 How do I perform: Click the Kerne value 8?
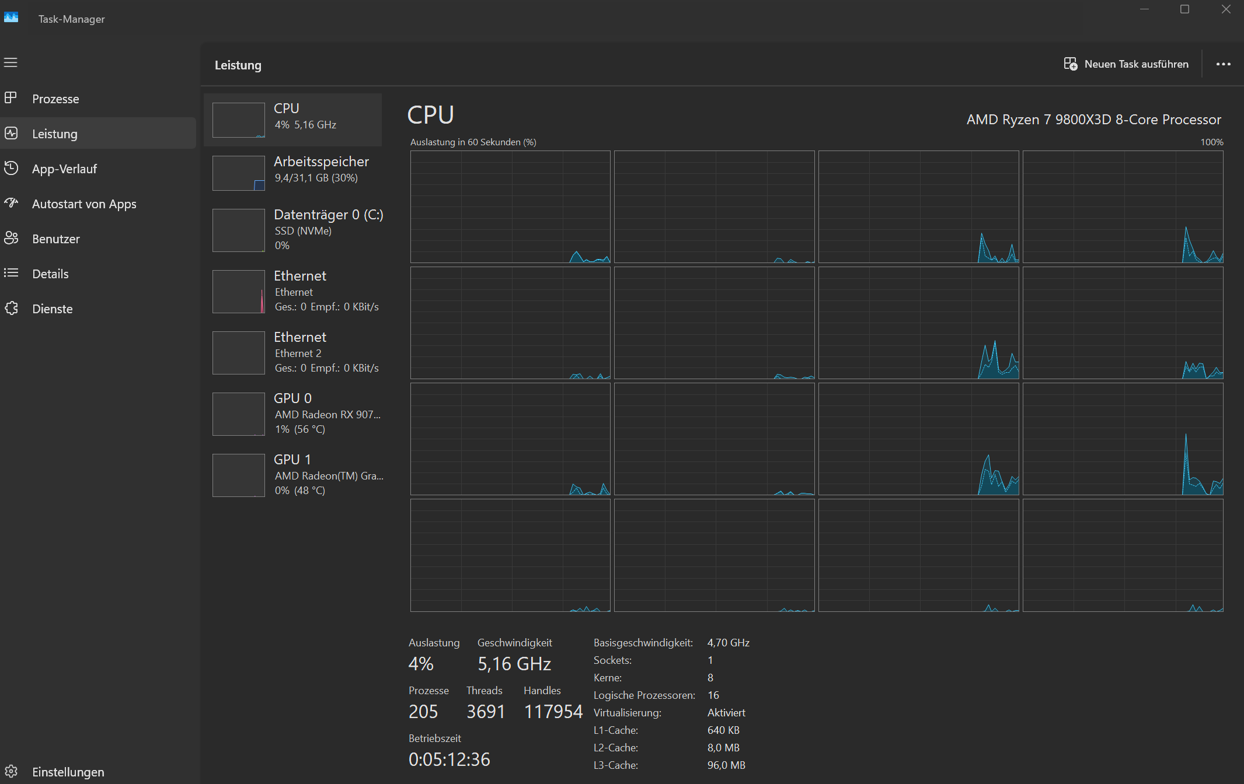coord(710,678)
